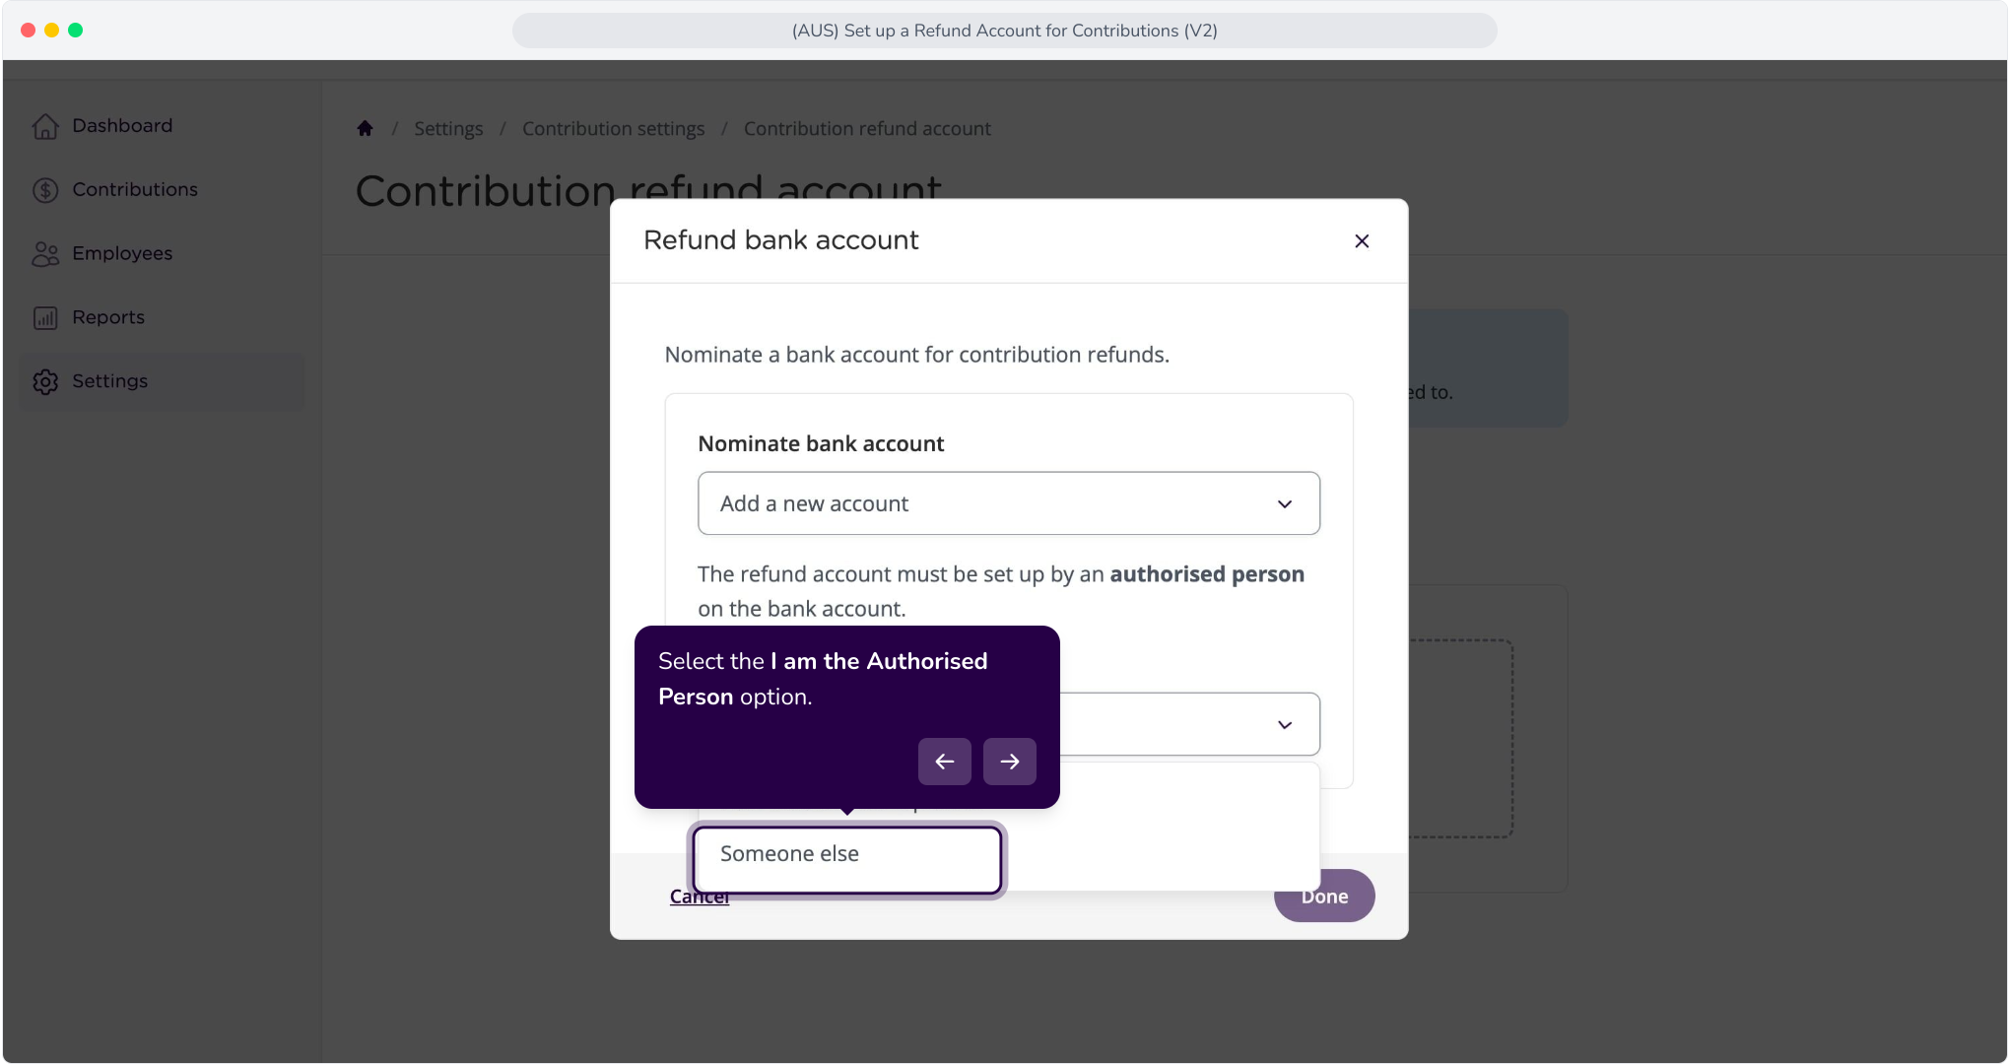Click the Employees people icon
This screenshot has height=1064, width=2010.
click(45, 254)
